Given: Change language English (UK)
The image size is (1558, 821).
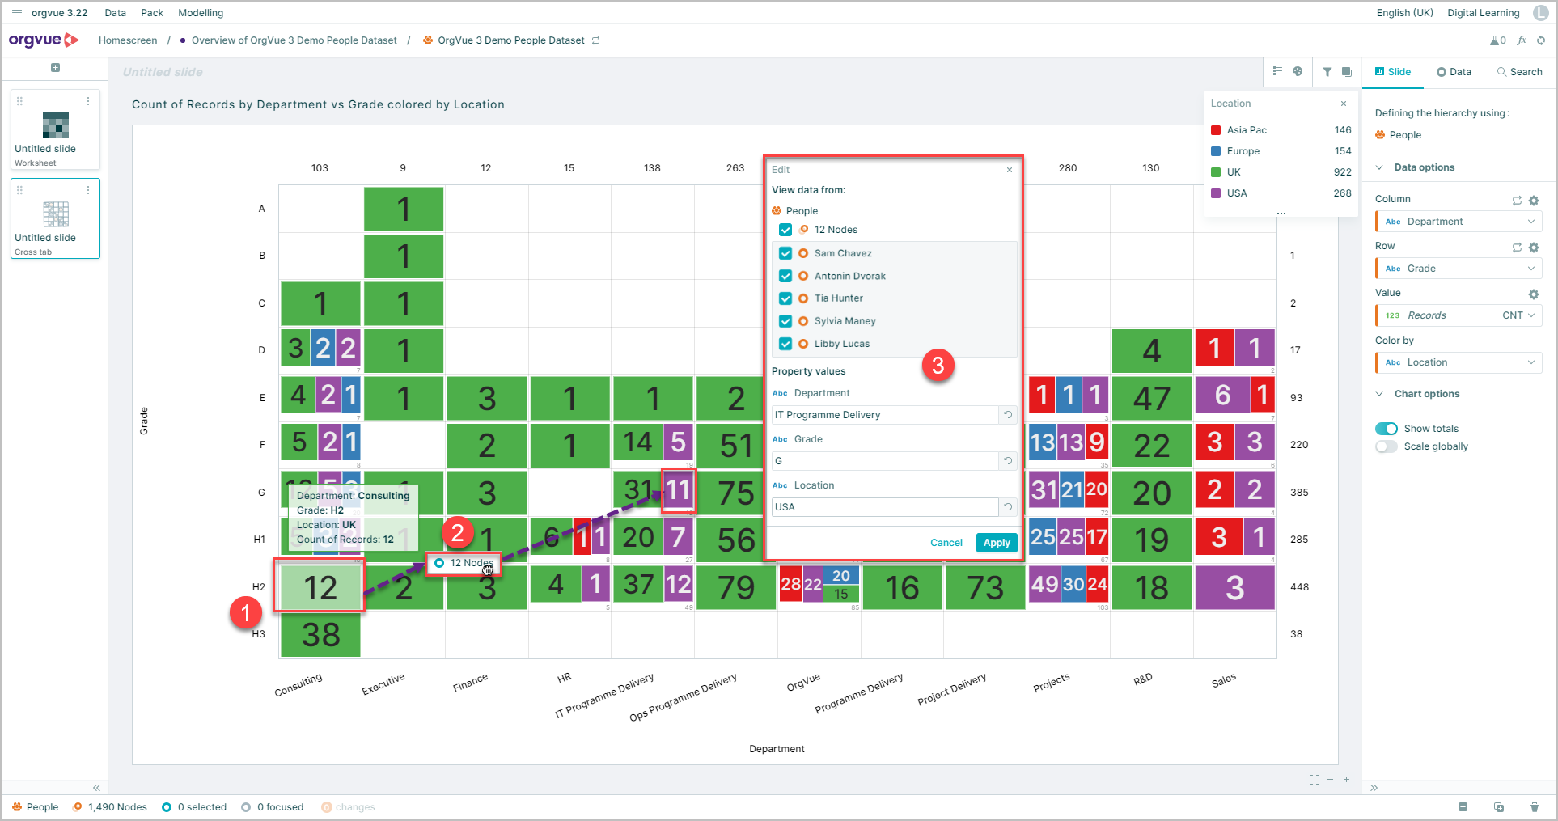Looking at the screenshot, I should coord(1405,13).
